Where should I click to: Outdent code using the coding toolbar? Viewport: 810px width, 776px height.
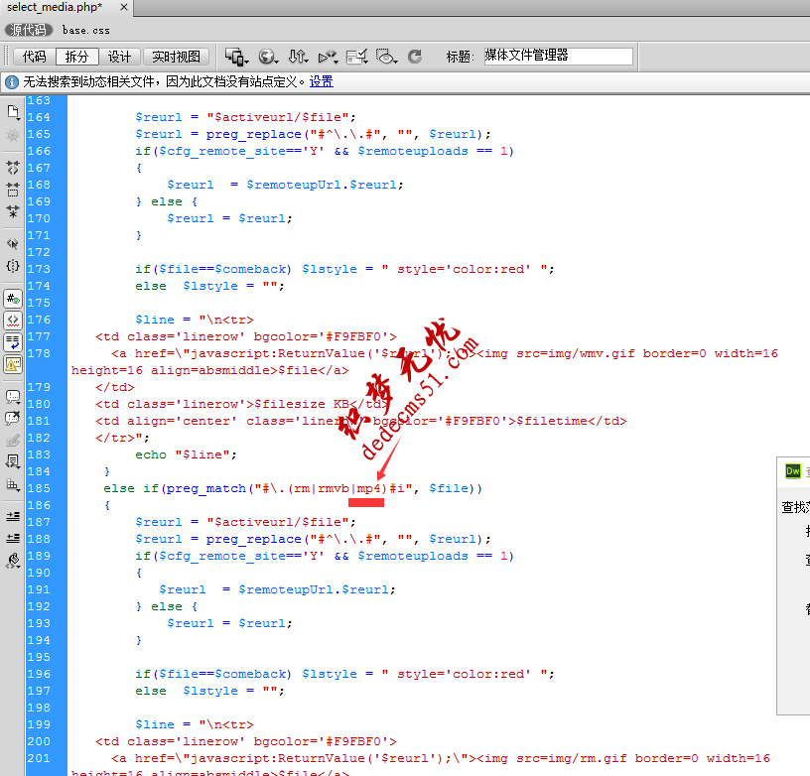pos(13,537)
